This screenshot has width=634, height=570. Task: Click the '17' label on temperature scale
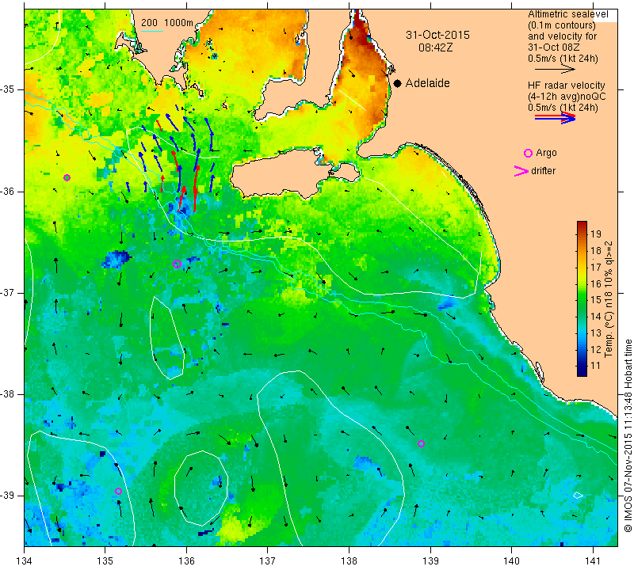pyautogui.click(x=596, y=267)
